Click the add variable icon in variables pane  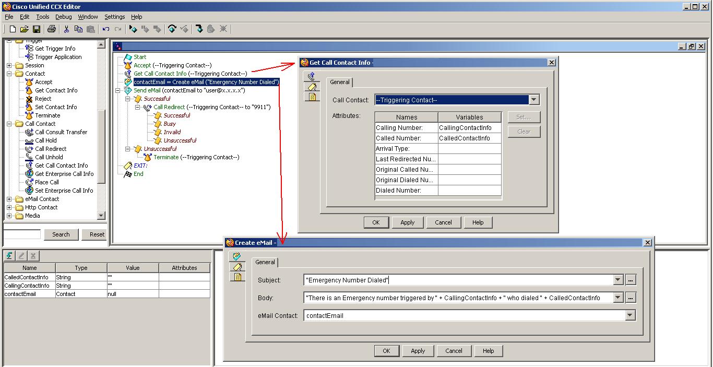[9, 256]
